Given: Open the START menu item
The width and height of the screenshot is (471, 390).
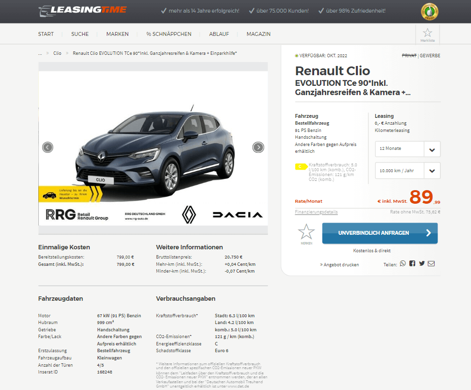Looking at the screenshot, I should [x=46, y=34].
